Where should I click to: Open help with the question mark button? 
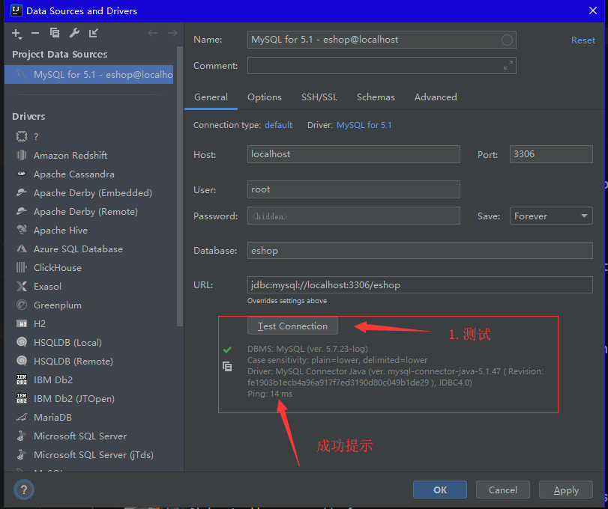click(x=24, y=490)
